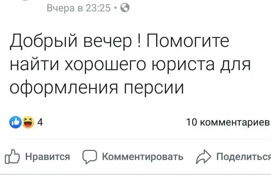Screen dimensions: 271x175
Task: Click the globe public audience icon
Action: point(124,8)
